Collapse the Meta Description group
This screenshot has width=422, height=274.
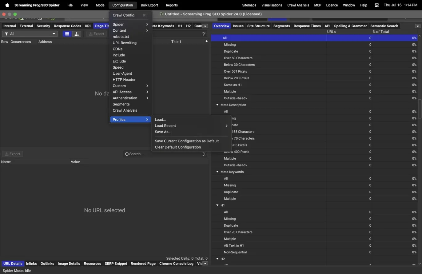tap(217, 105)
